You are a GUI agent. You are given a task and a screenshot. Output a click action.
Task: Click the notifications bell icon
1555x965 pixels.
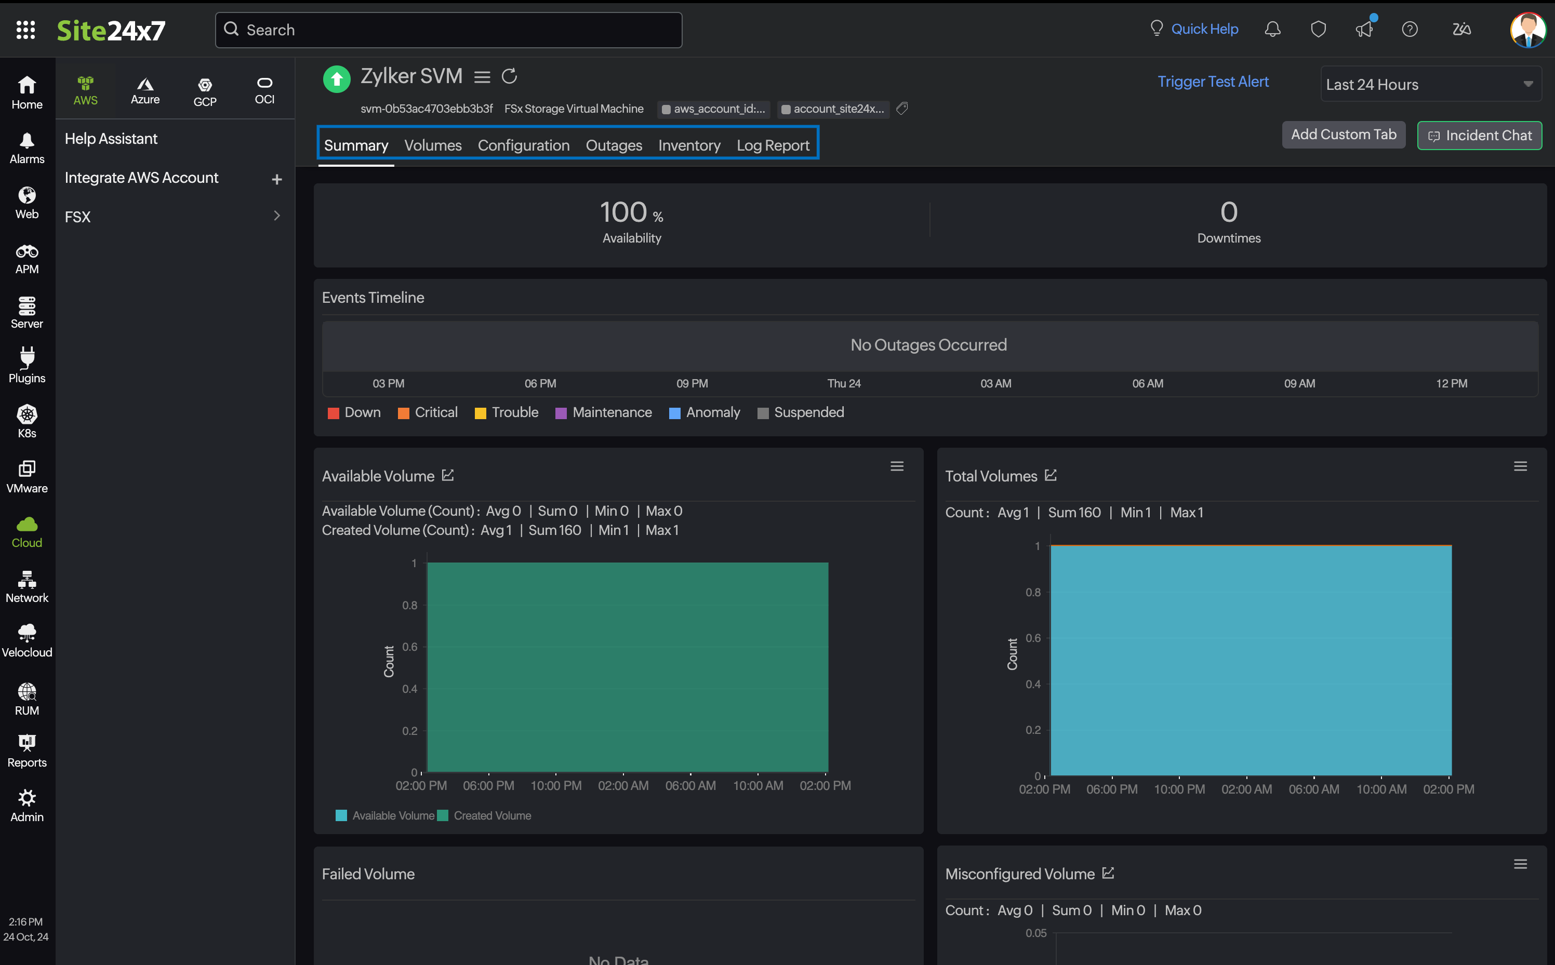1272,30
